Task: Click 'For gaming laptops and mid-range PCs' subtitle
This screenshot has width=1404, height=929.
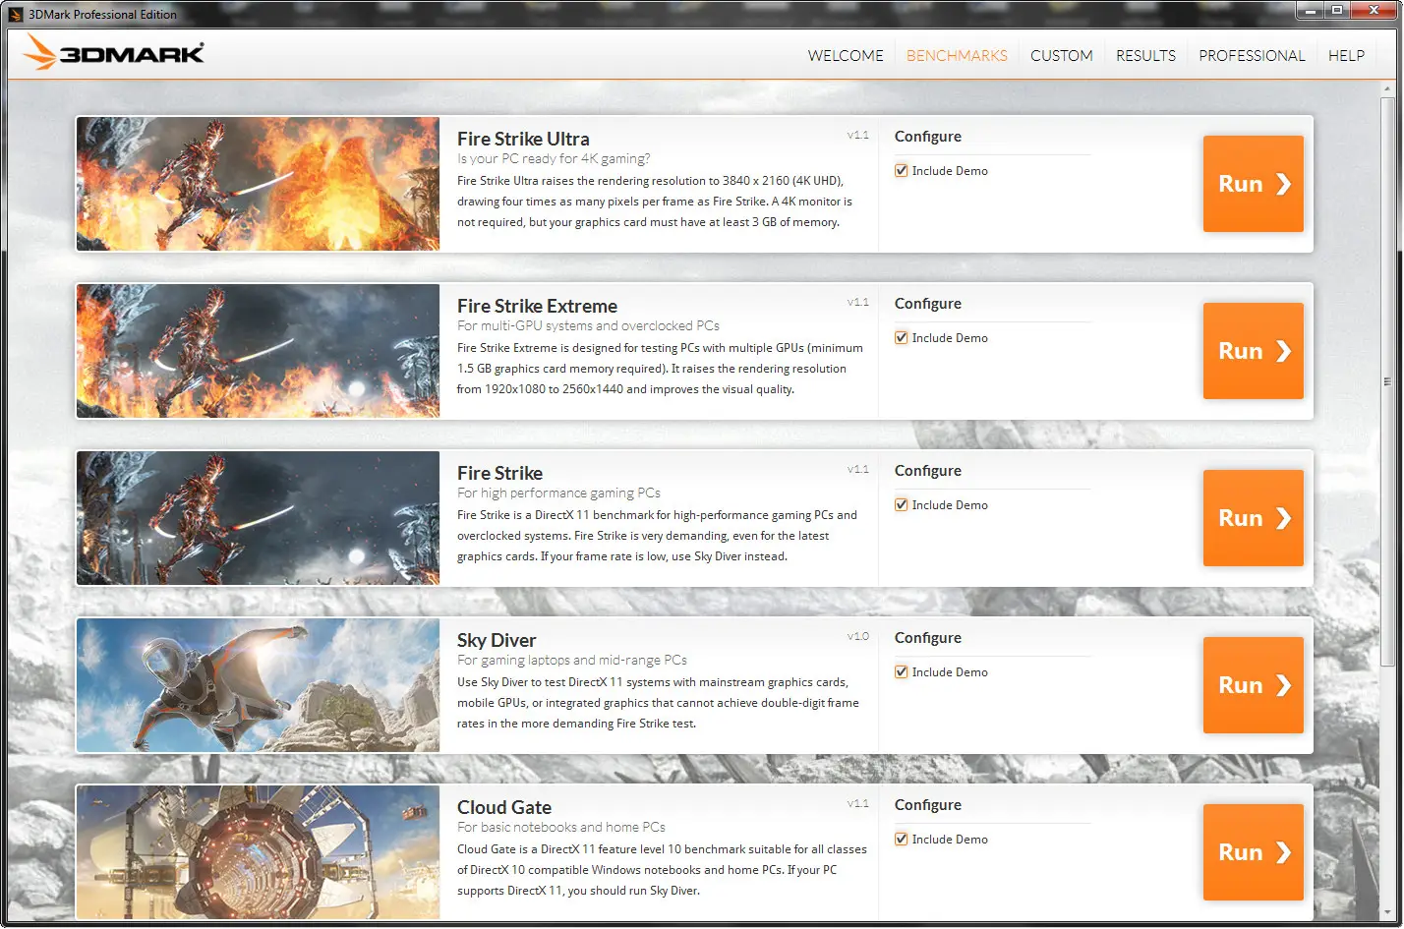Action: 572,661
